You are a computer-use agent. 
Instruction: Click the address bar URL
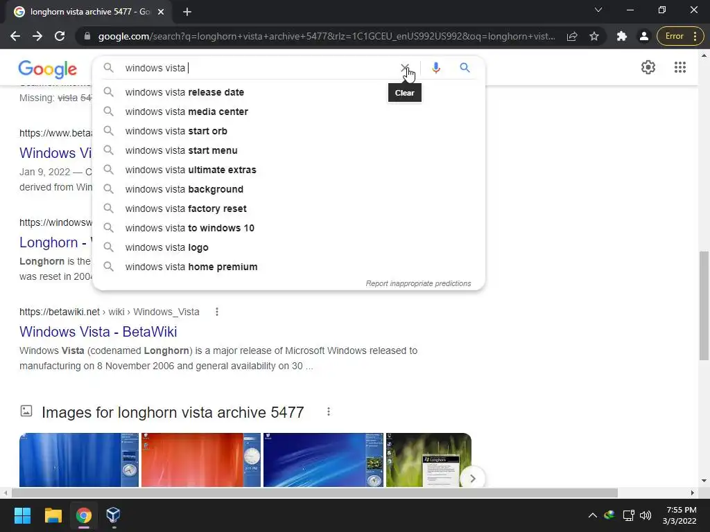(x=327, y=36)
